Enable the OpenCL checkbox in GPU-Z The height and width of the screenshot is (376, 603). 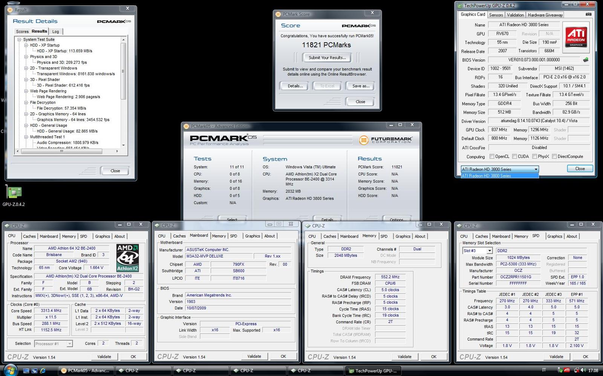pyautogui.click(x=492, y=156)
